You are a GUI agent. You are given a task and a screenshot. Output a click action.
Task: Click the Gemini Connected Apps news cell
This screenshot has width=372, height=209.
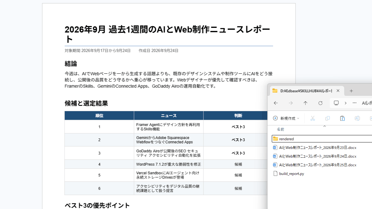[169, 140]
